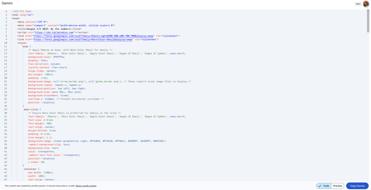Click the 'Ensure Noto Color Emoji is preferred' comment
The image size is (371, 190).
click(75, 113)
